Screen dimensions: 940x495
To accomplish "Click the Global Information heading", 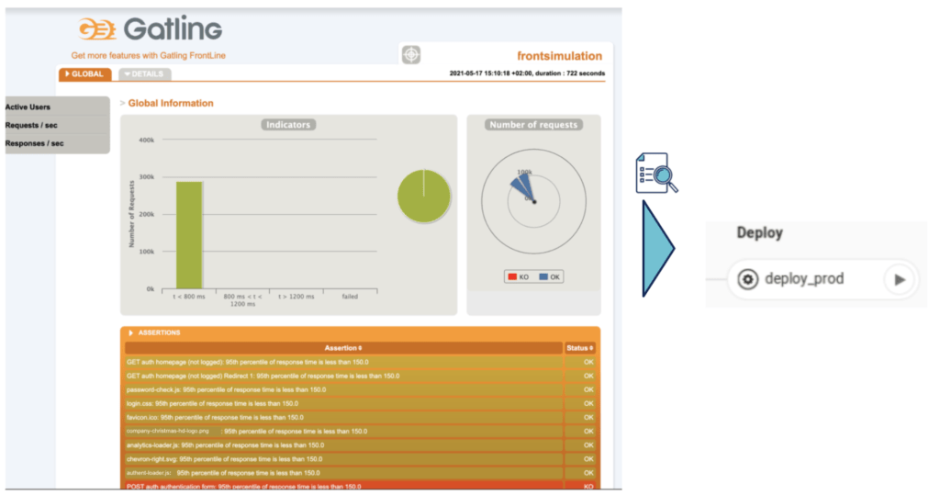I will pos(170,103).
